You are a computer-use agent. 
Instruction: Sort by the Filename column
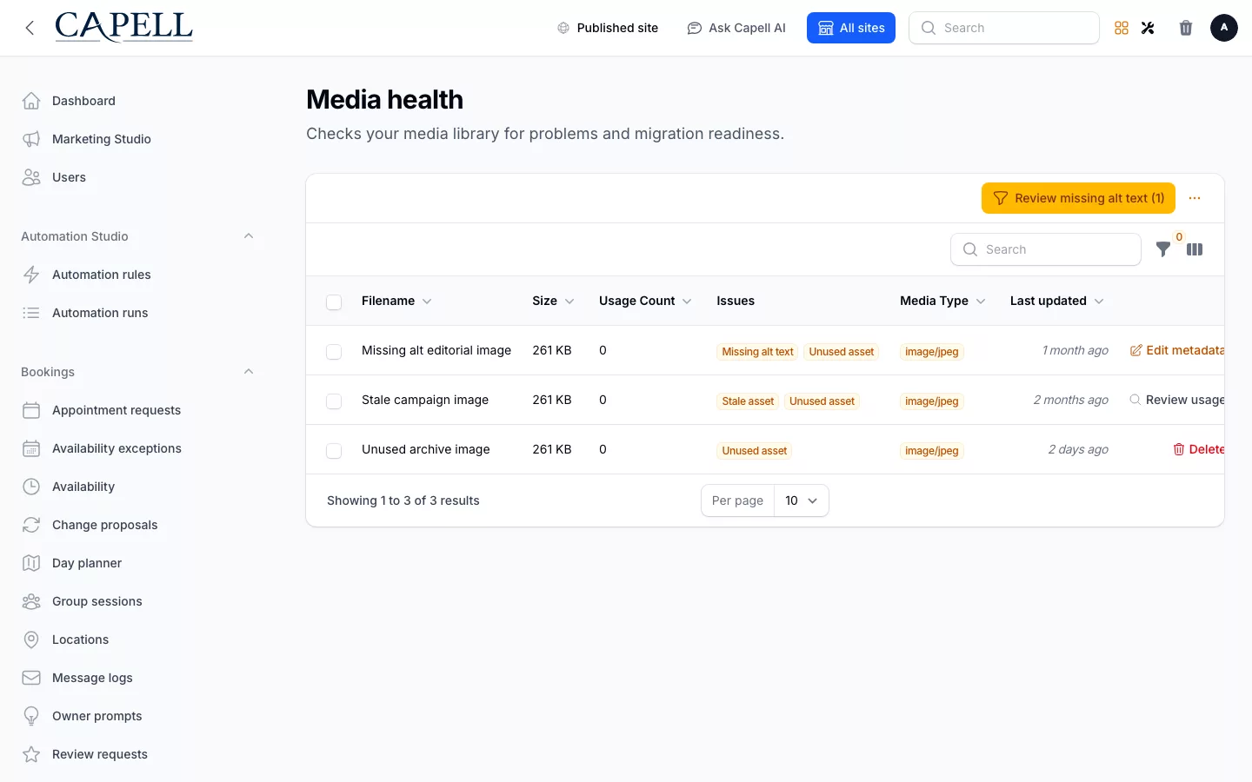click(396, 301)
